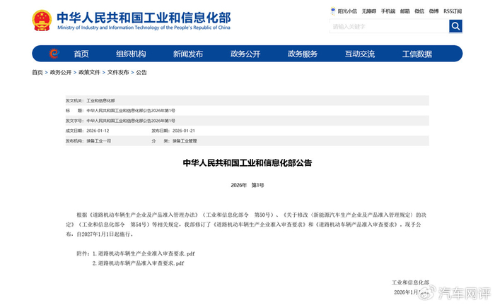The height and width of the screenshot is (305, 495).
Task: Open the 手机端 top link
Action: pos(388,11)
